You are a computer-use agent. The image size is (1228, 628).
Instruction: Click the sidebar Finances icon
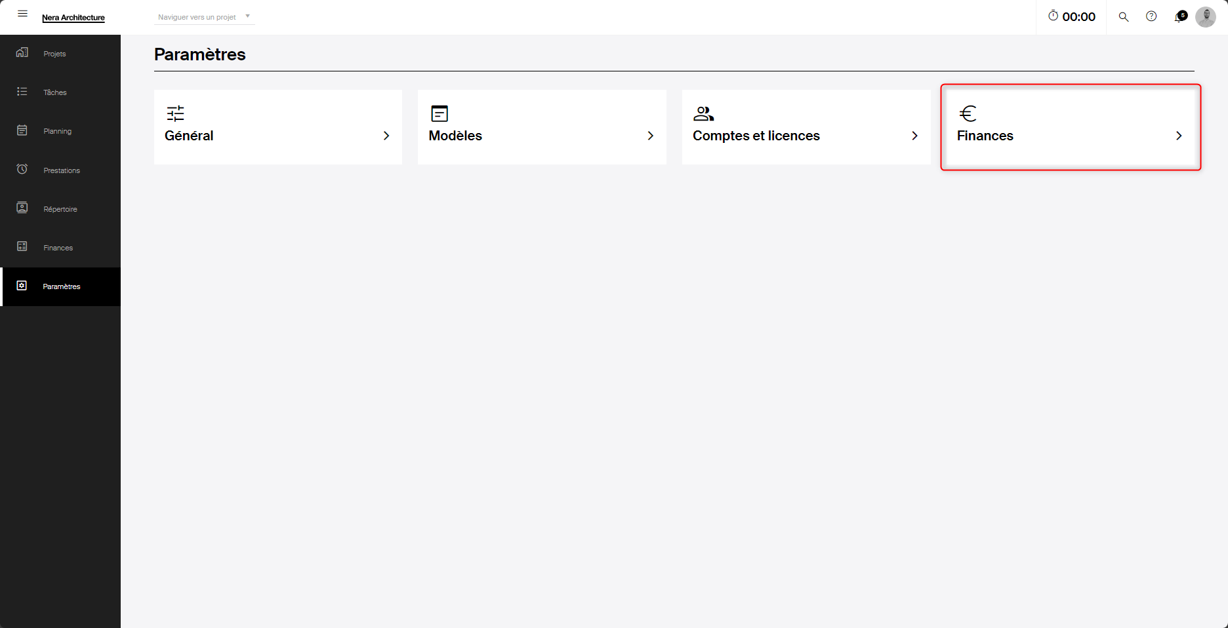pos(22,246)
